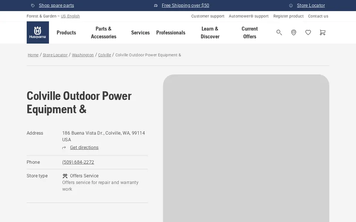Open the Current Offers menu
The image size is (356, 222).
250,33
